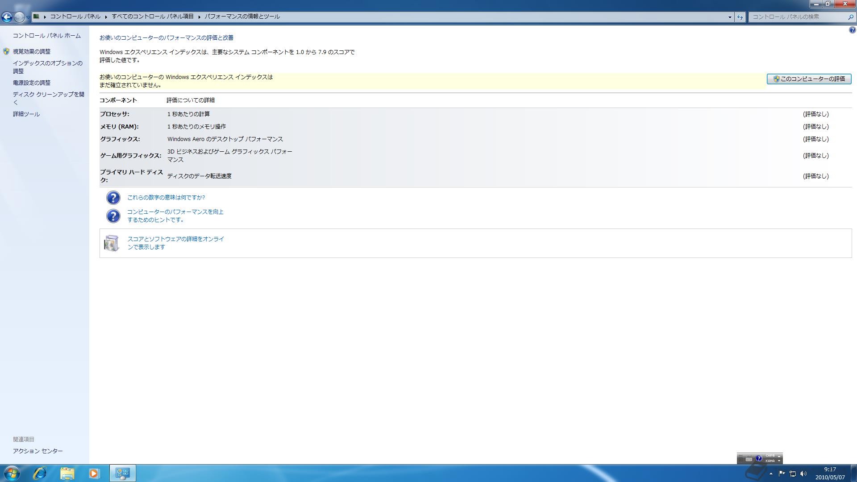The width and height of the screenshot is (857, 482).
Task: Open the Help question mark button
Action: click(852, 30)
